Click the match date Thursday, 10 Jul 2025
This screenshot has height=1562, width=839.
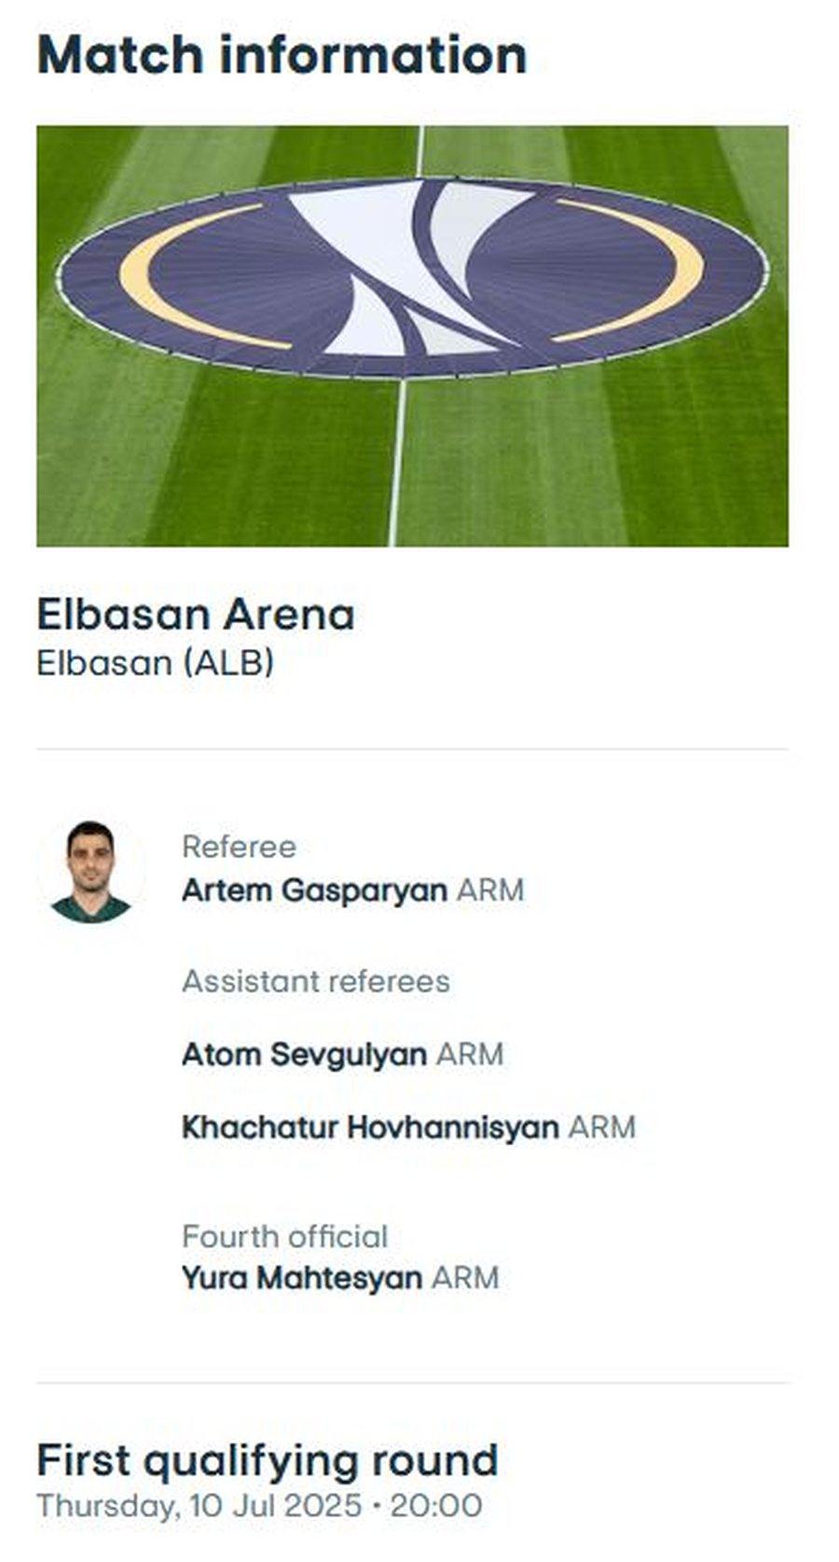[199, 1505]
